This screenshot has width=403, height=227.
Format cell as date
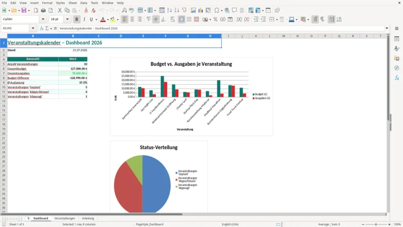pyautogui.click(x=230, y=19)
